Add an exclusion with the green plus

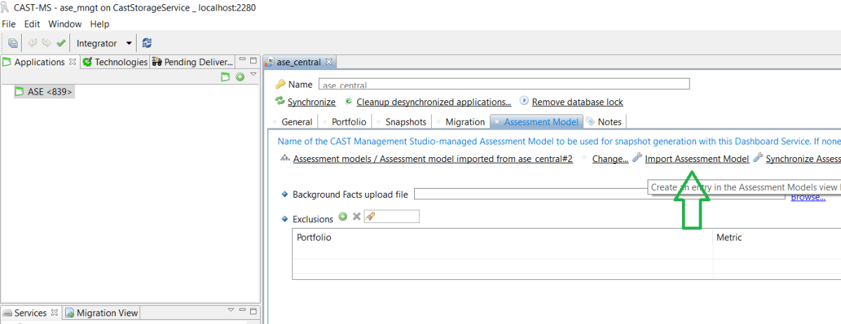(x=343, y=217)
